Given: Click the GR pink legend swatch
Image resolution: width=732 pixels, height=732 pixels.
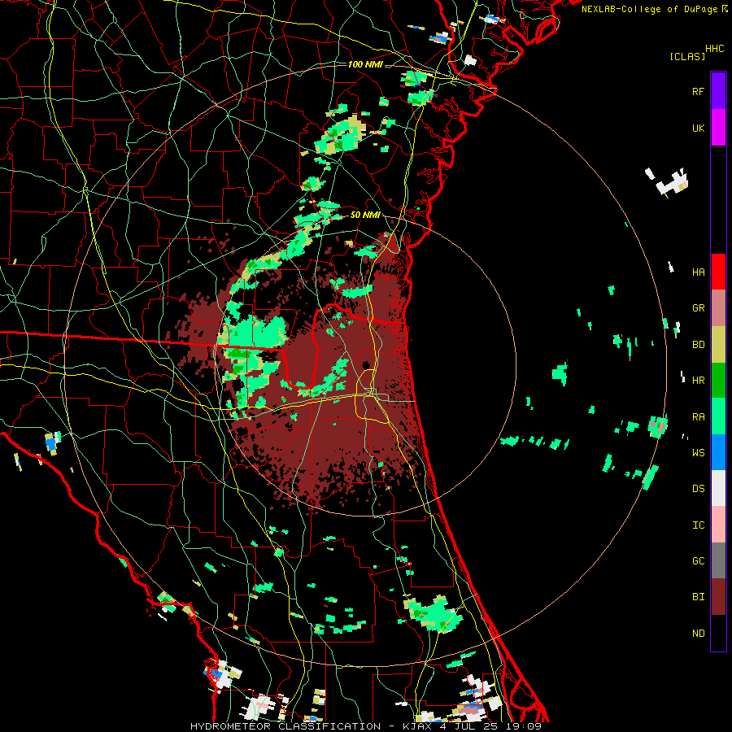Looking at the screenshot, I should click(718, 307).
